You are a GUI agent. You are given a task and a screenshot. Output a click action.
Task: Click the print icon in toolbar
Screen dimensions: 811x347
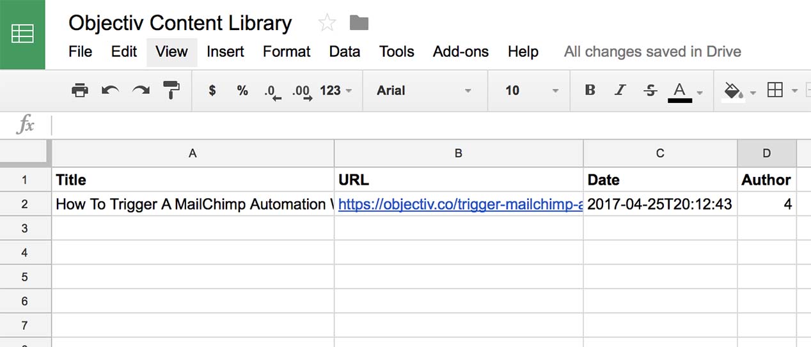tap(80, 91)
